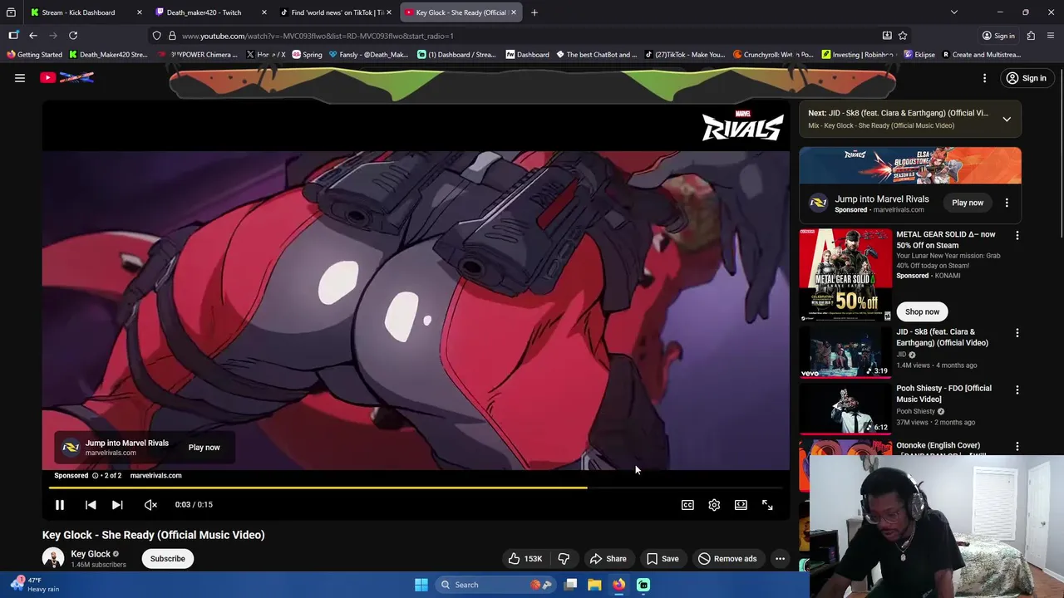Switch the player to full screen

coord(767,504)
